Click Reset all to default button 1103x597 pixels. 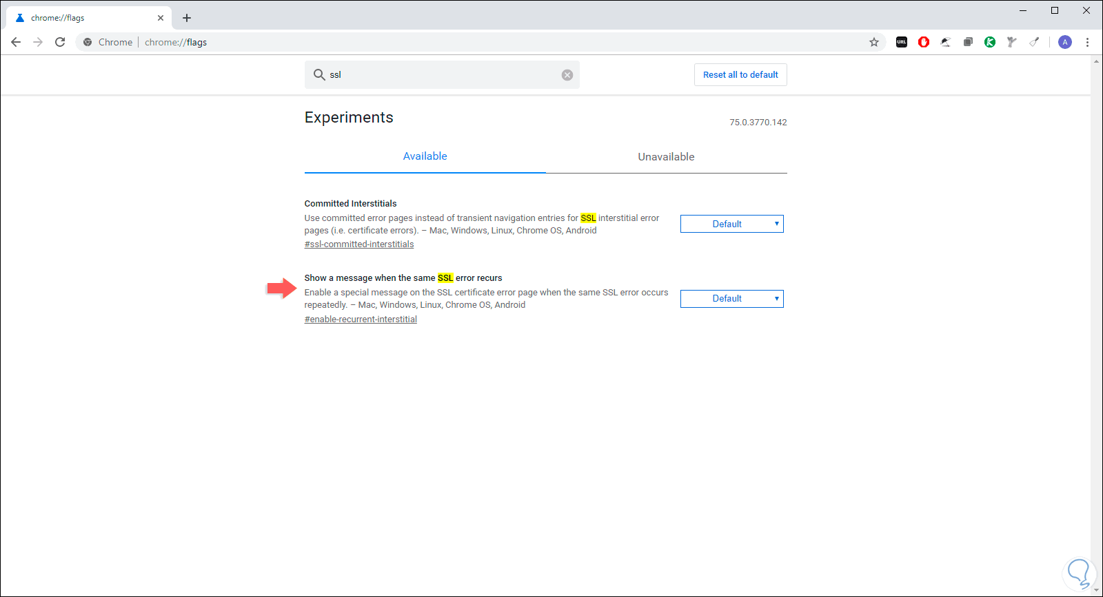(x=740, y=75)
